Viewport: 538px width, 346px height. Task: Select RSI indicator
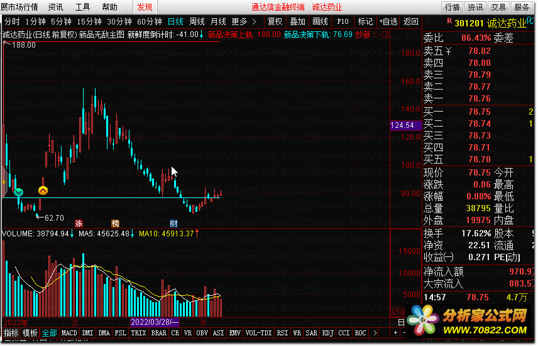click(282, 333)
